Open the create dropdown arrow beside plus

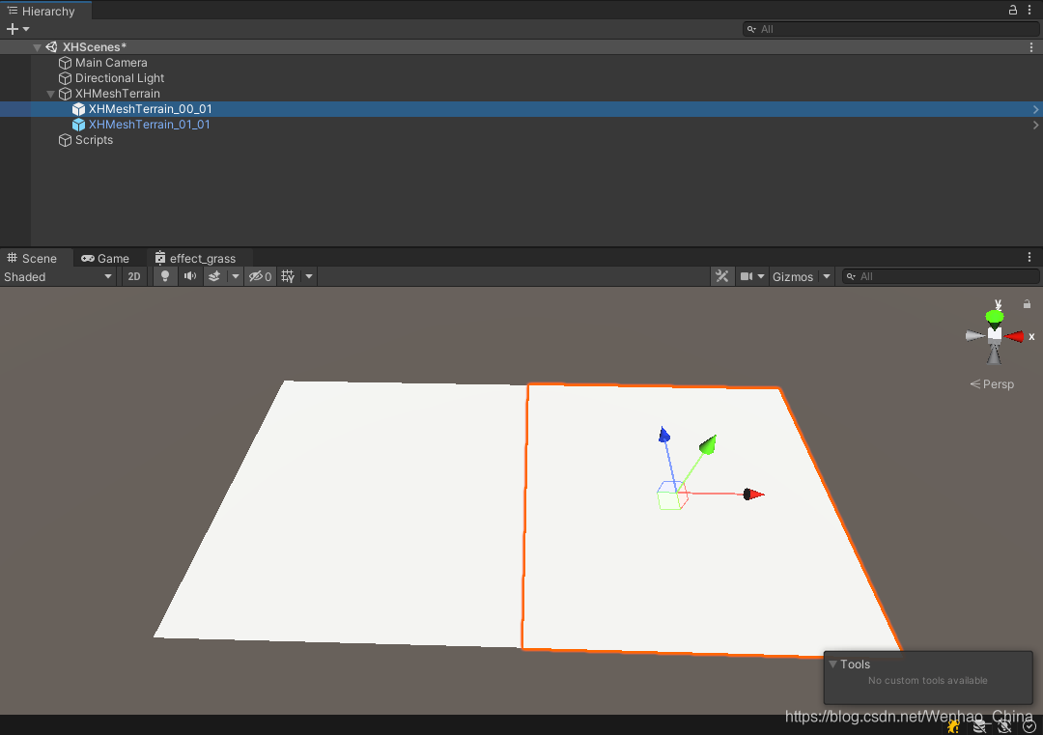pos(26,29)
